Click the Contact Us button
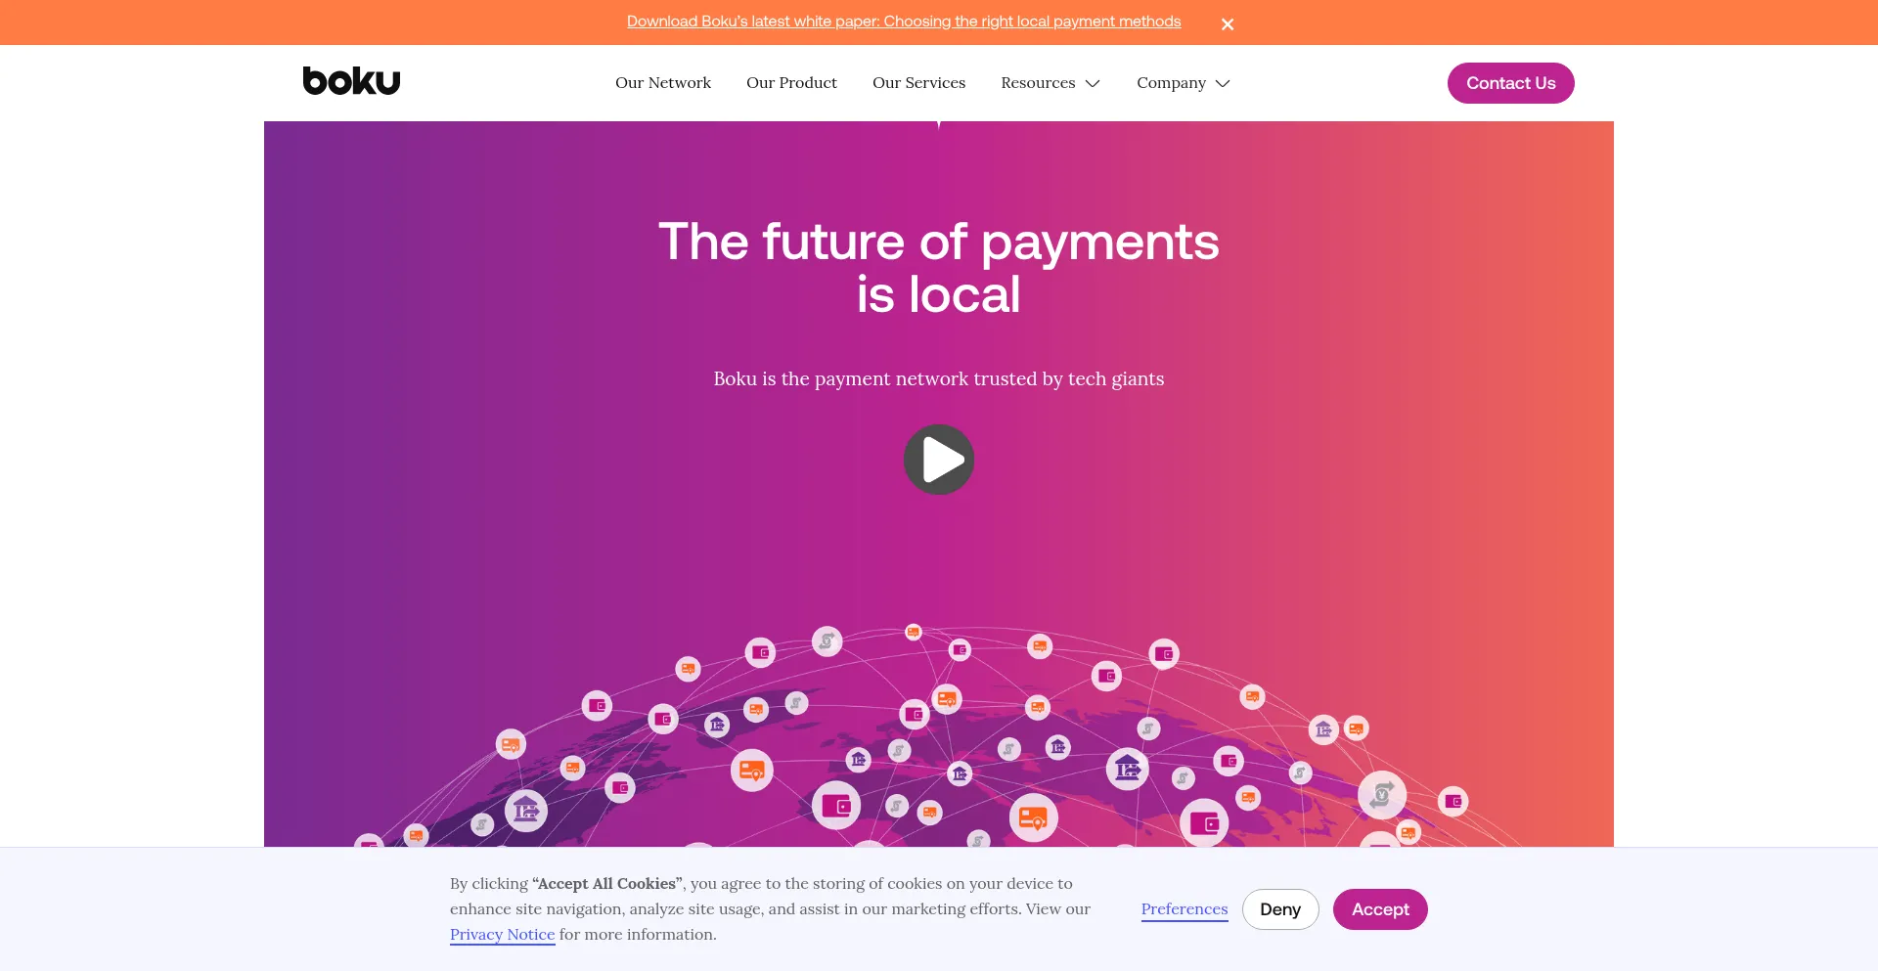Image resolution: width=1878 pixels, height=971 pixels. click(x=1510, y=83)
